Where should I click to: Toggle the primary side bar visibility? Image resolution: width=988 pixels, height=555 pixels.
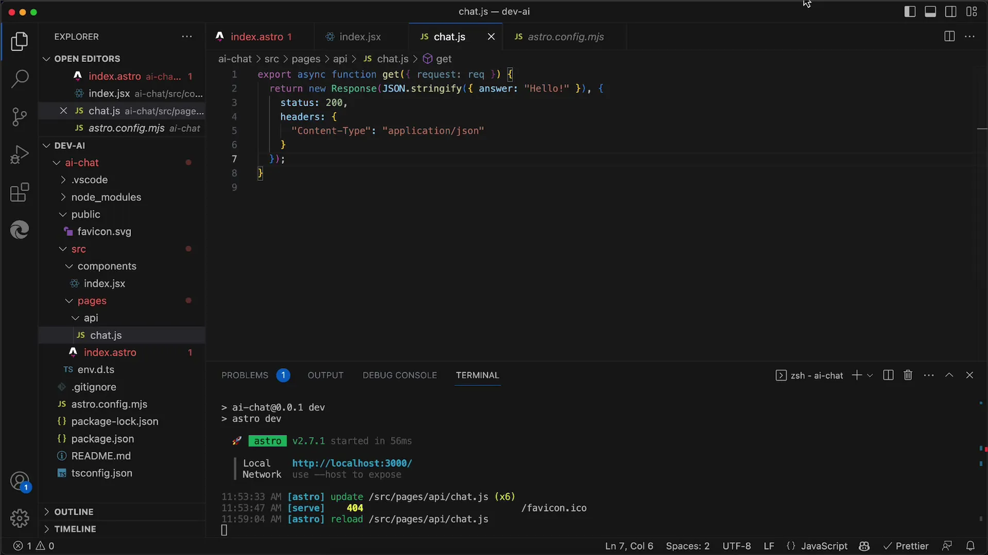point(910,11)
